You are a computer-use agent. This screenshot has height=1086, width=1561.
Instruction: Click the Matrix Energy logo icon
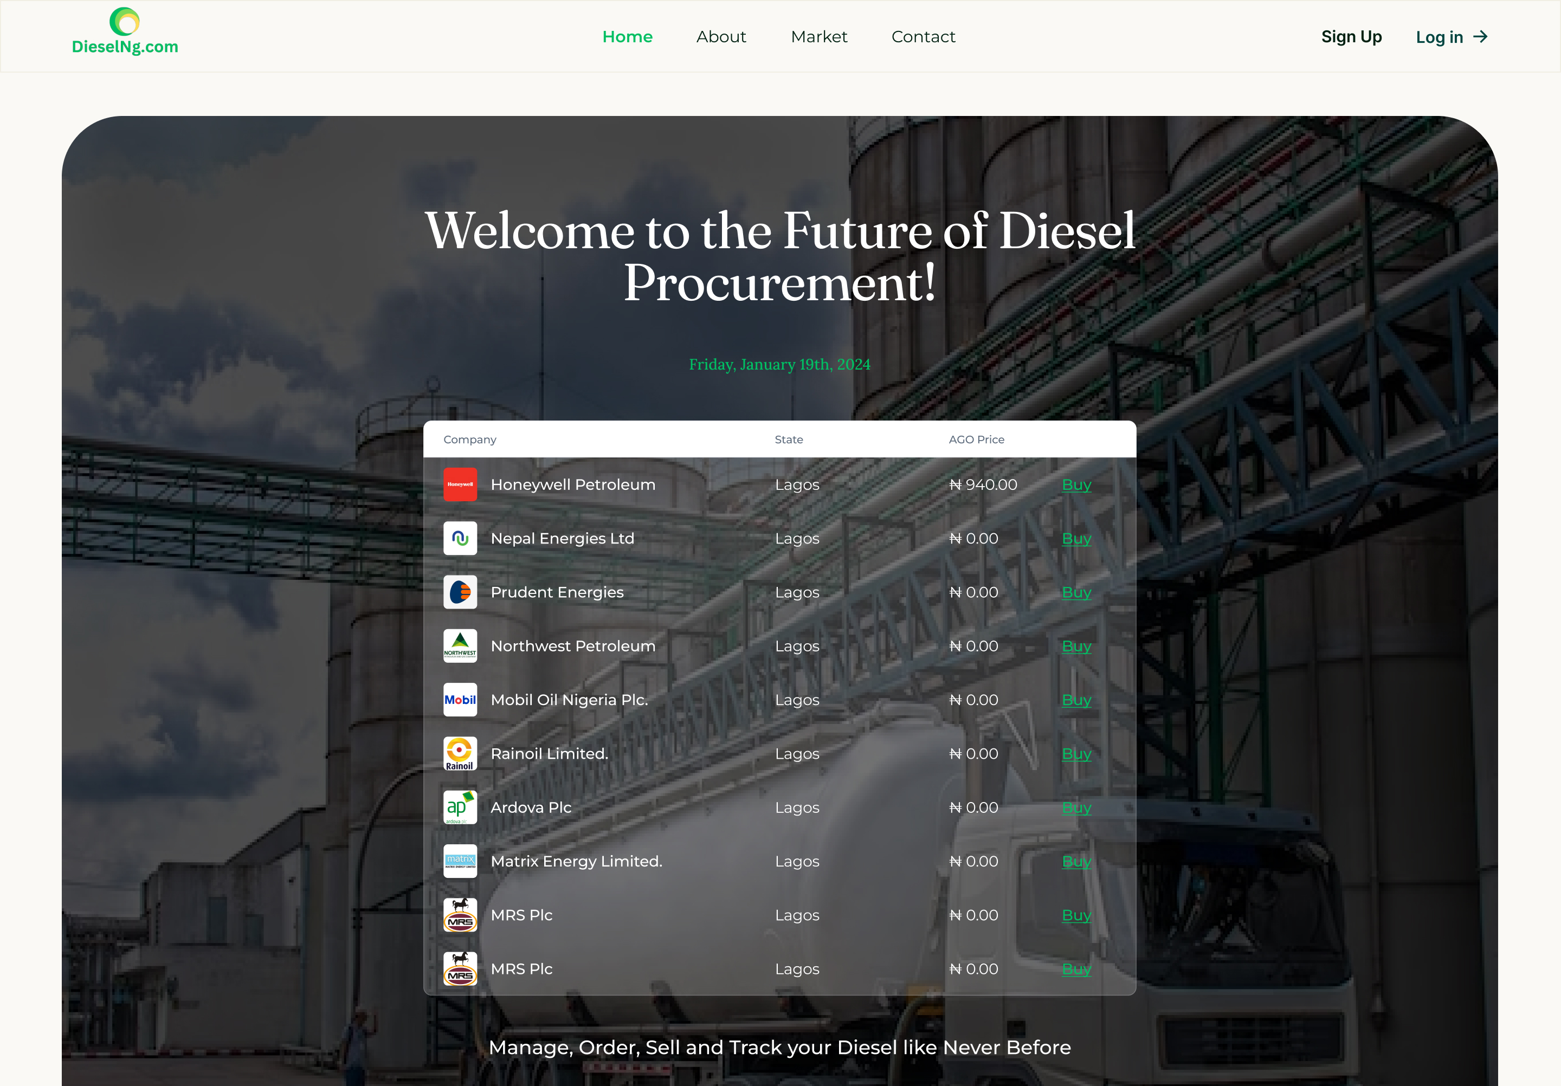pos(460,861)
